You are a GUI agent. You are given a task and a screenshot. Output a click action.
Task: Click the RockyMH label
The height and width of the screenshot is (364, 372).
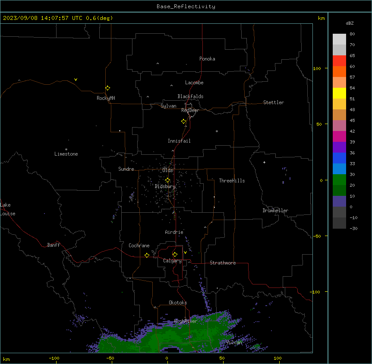(x=106, y=98)
